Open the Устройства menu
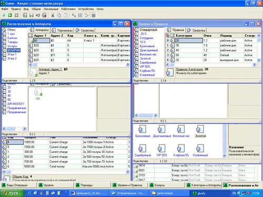Screen dimensions: 263x197 coord(86,9)
